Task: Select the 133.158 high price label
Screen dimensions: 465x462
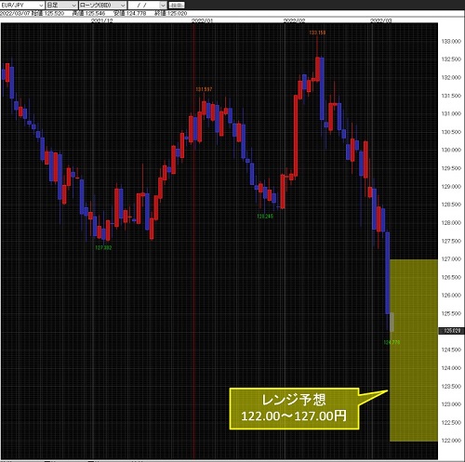Action: (x=317, y=33)
